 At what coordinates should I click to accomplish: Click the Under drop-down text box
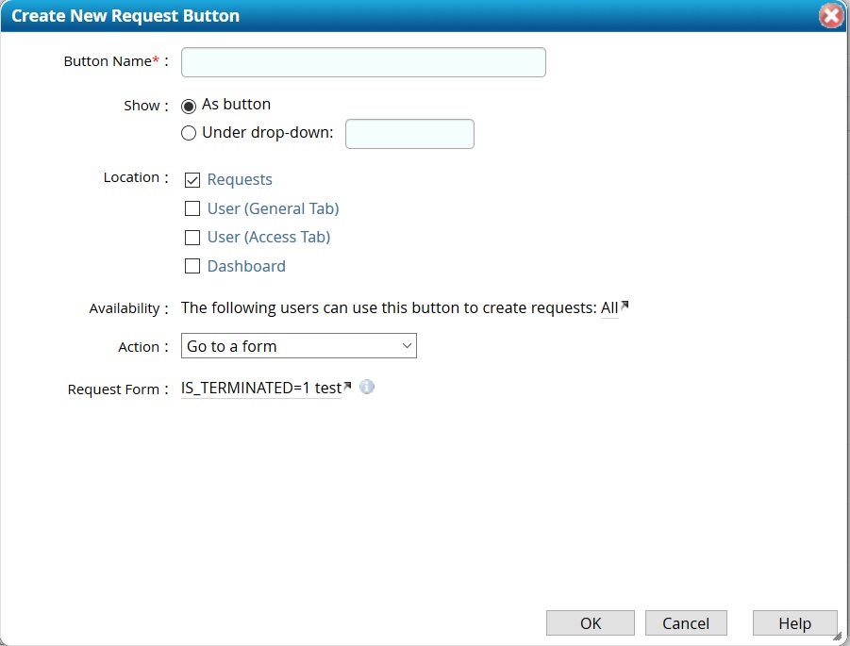coord(409,133)
